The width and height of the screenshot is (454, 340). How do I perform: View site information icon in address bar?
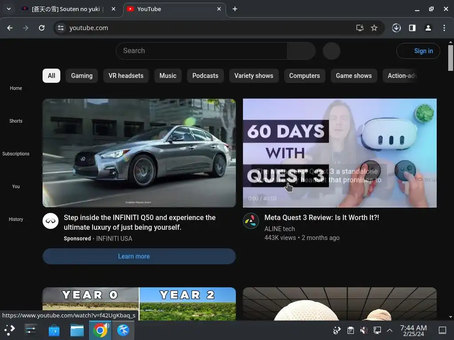coord(61,28)
